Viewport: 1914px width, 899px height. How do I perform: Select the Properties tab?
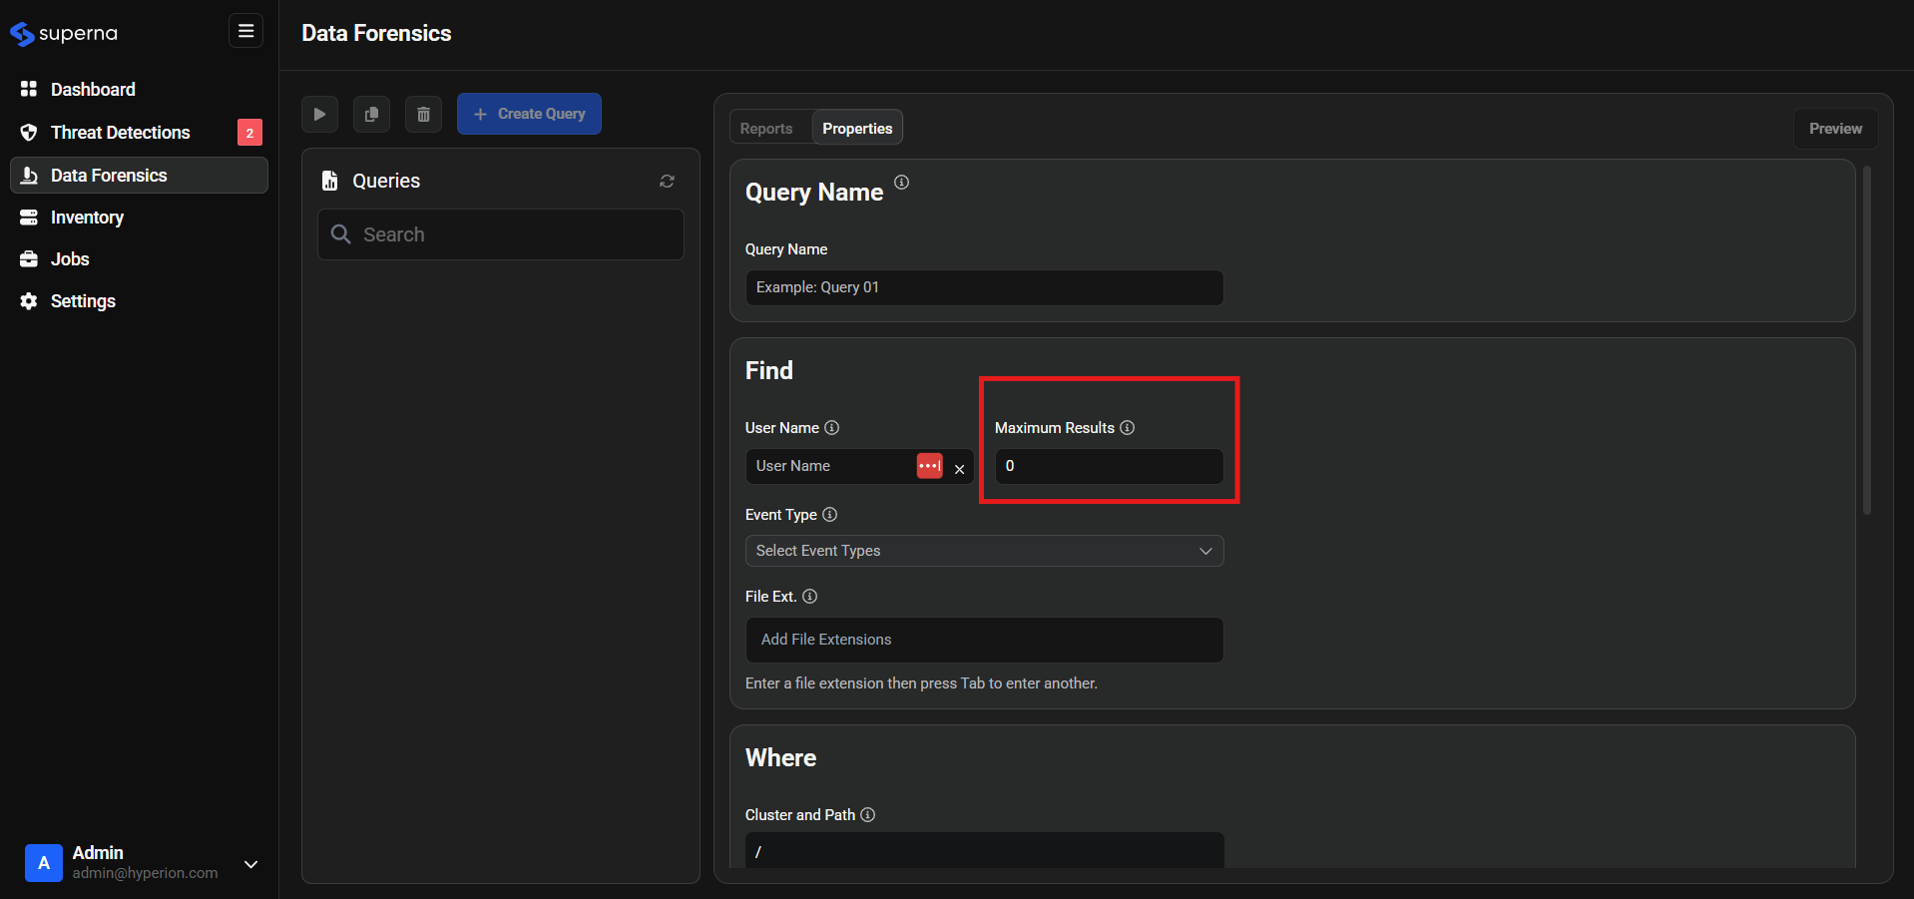click(x=857, y=129)
